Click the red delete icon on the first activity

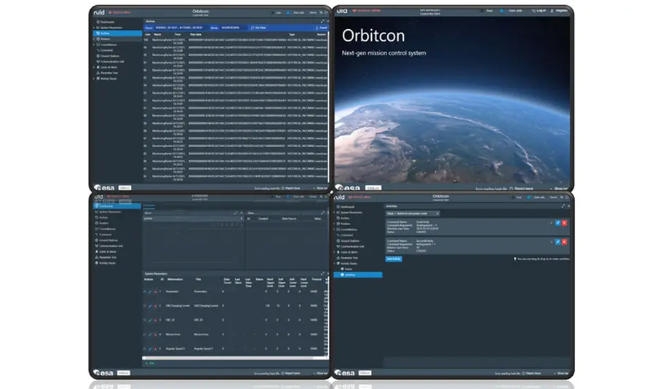click(564, 222)
